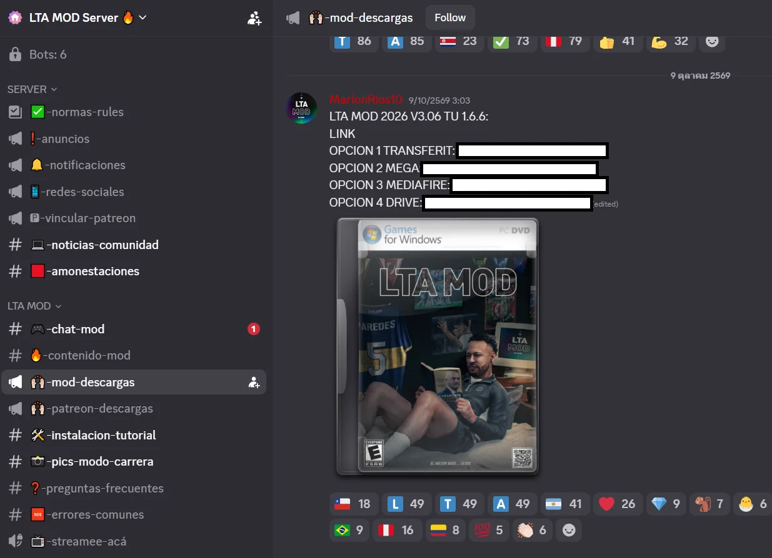This screenshot has width=772, height=558.
Task: Click the 'OPCION 2 MEGA' text
Action: [374, 168]
